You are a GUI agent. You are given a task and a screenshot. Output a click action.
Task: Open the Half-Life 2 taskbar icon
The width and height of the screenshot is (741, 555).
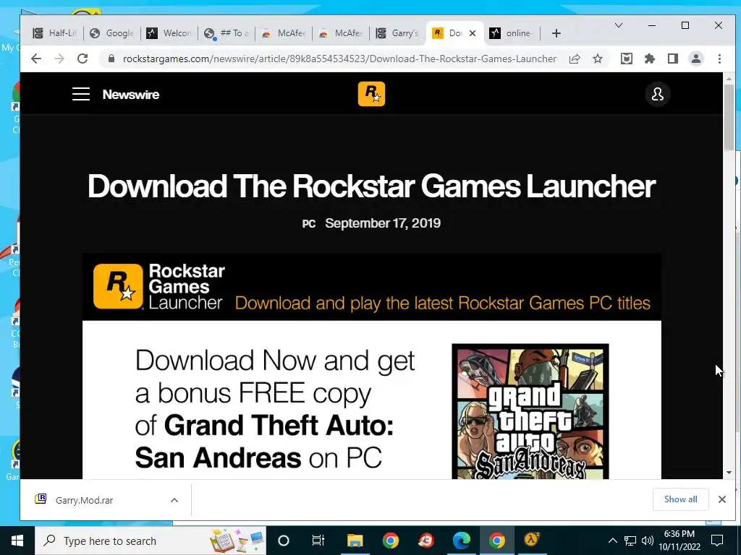tap(532, 541)
